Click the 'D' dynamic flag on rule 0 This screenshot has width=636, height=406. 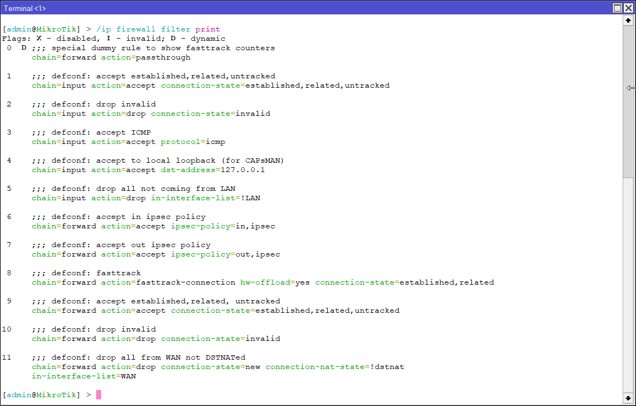24,48
